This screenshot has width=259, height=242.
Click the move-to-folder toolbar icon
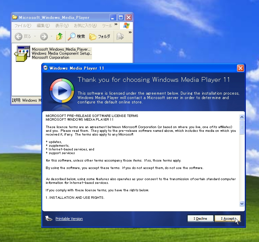coord(120,37)
